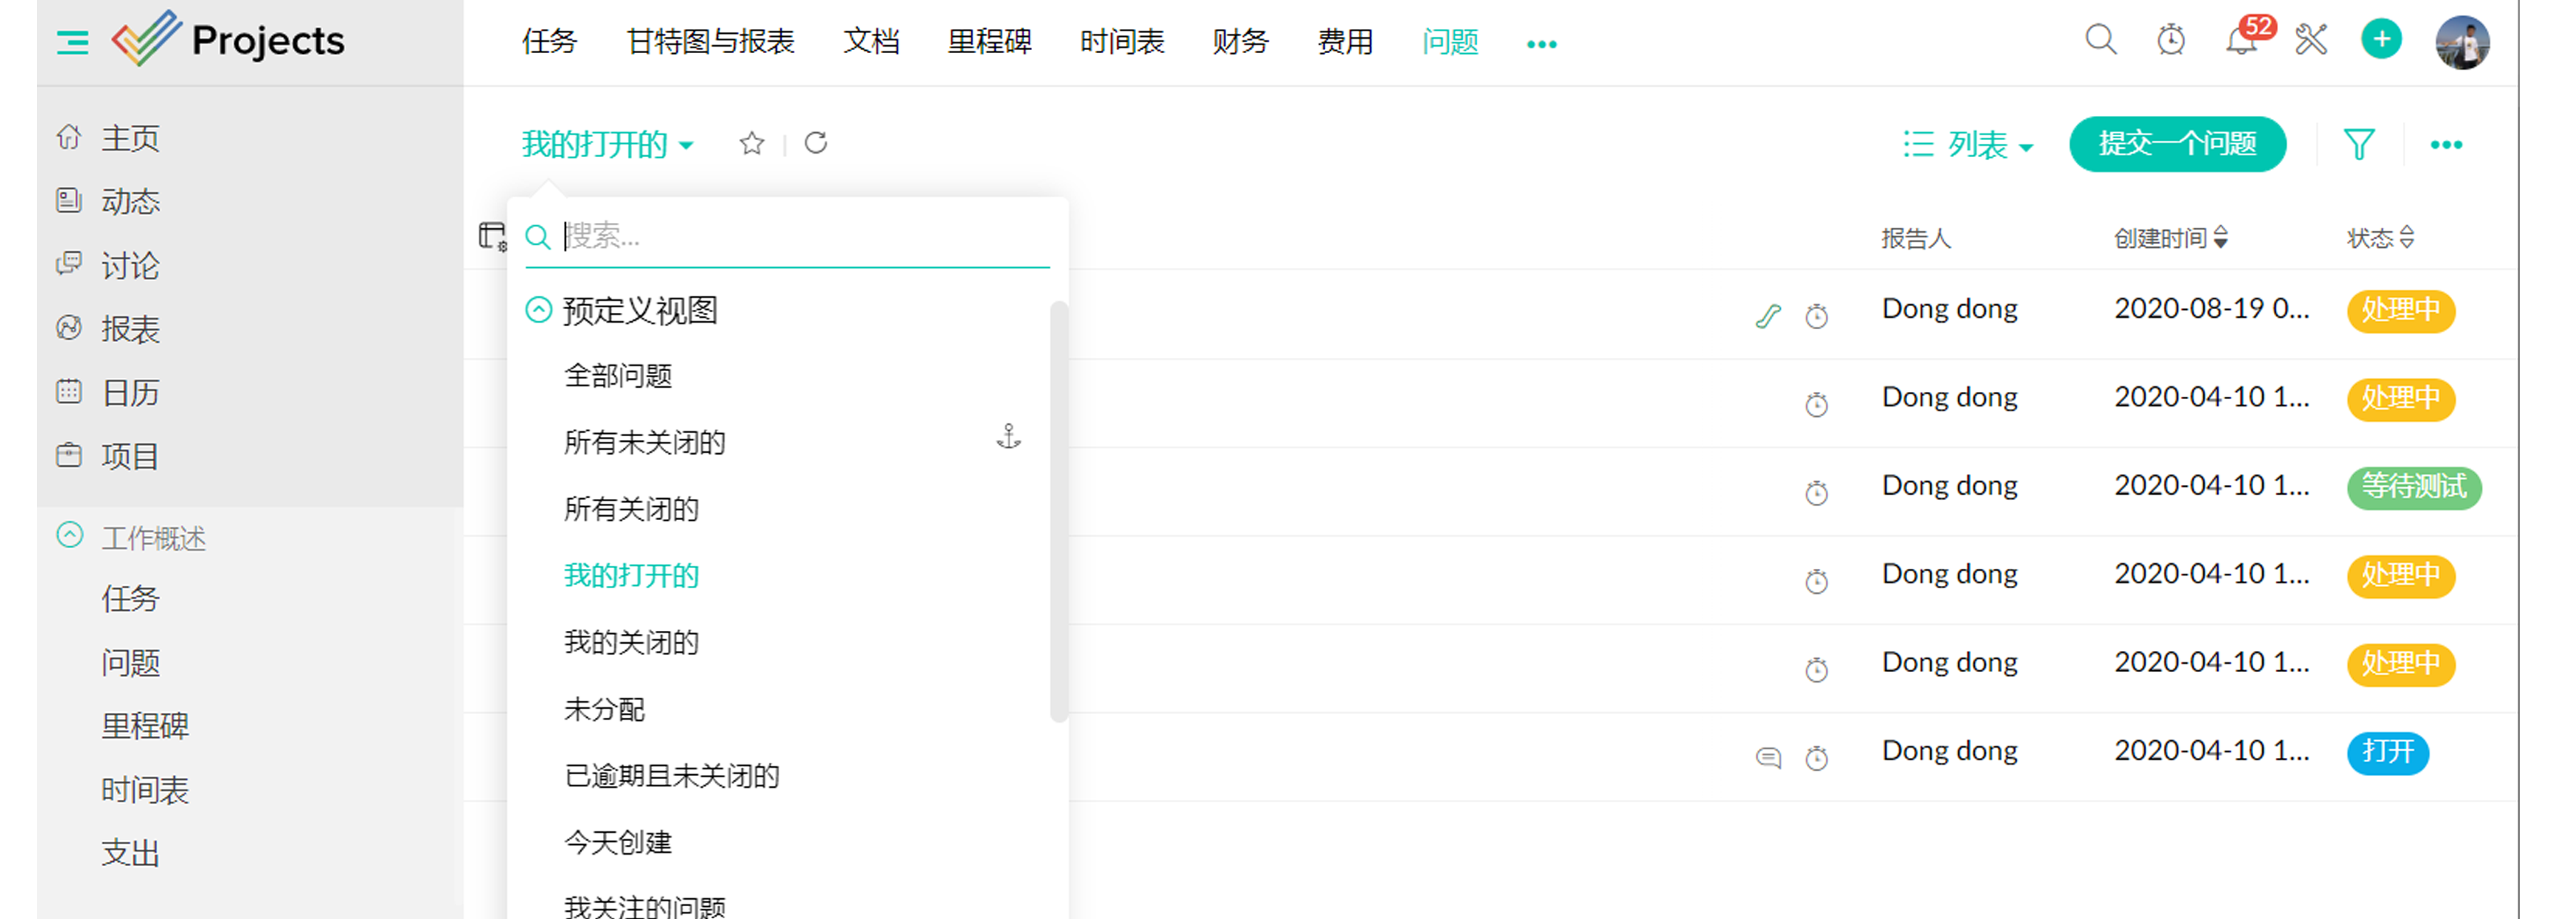Viewport: 2576px width, 919px height.
Task: Click the anchor icon next to 所有未关闭的
Action: tap(1008, 437)
